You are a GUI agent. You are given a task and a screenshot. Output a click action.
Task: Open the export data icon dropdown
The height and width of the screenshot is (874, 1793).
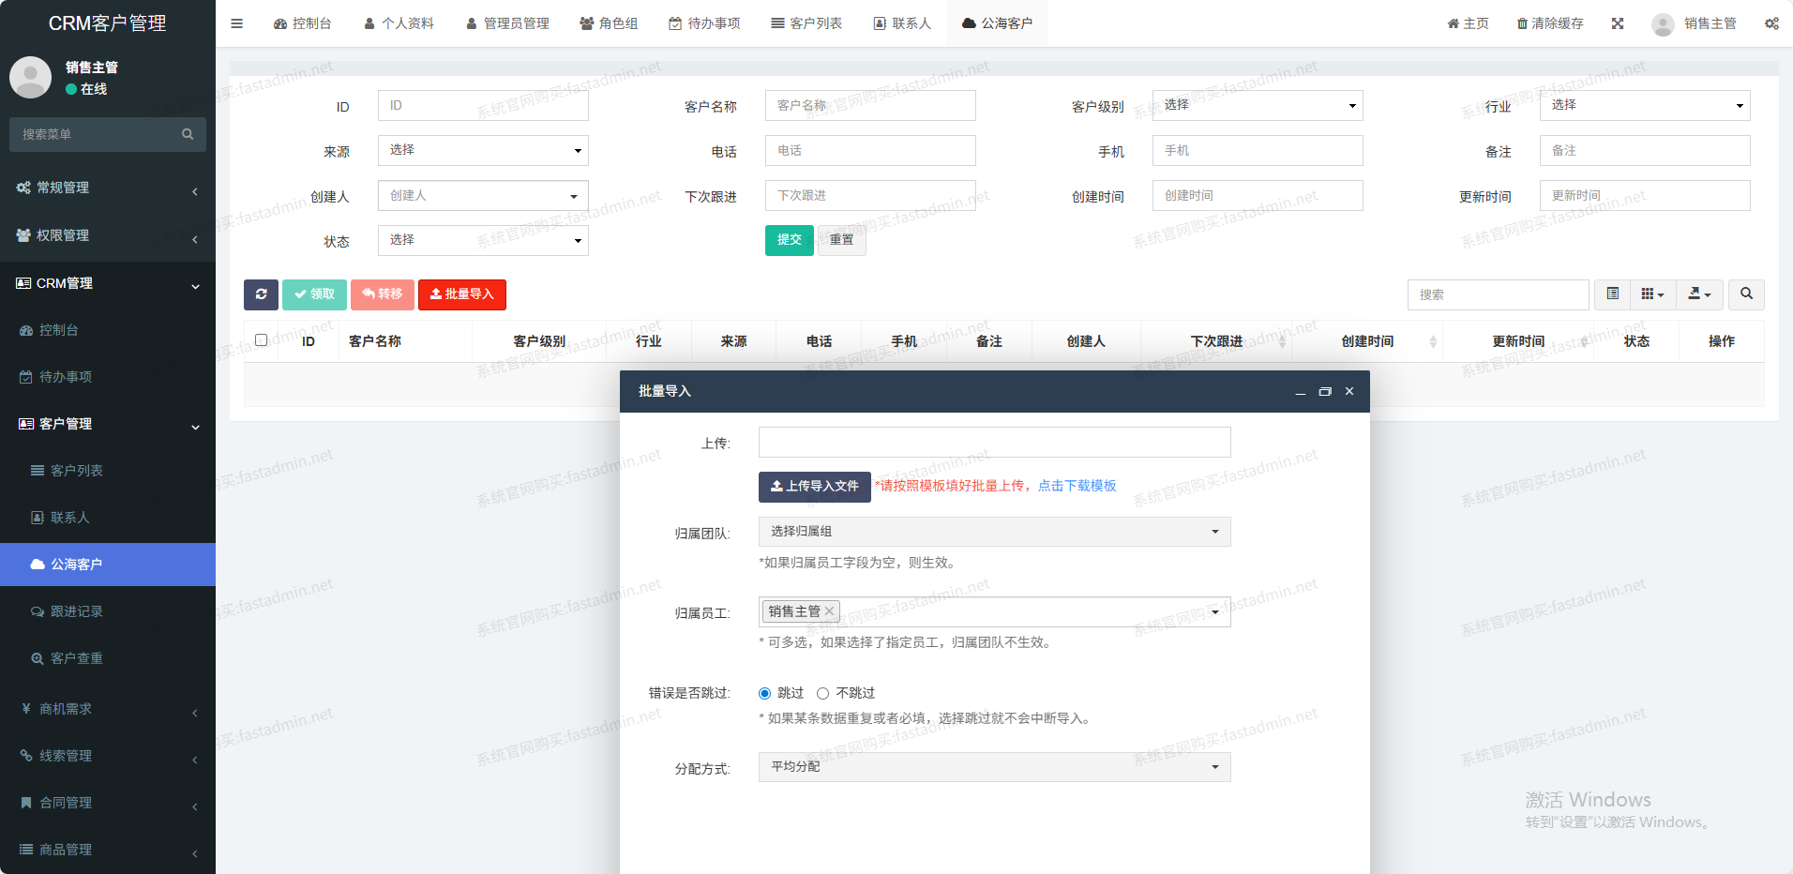pyautogui.click(x=1699, y=294)
